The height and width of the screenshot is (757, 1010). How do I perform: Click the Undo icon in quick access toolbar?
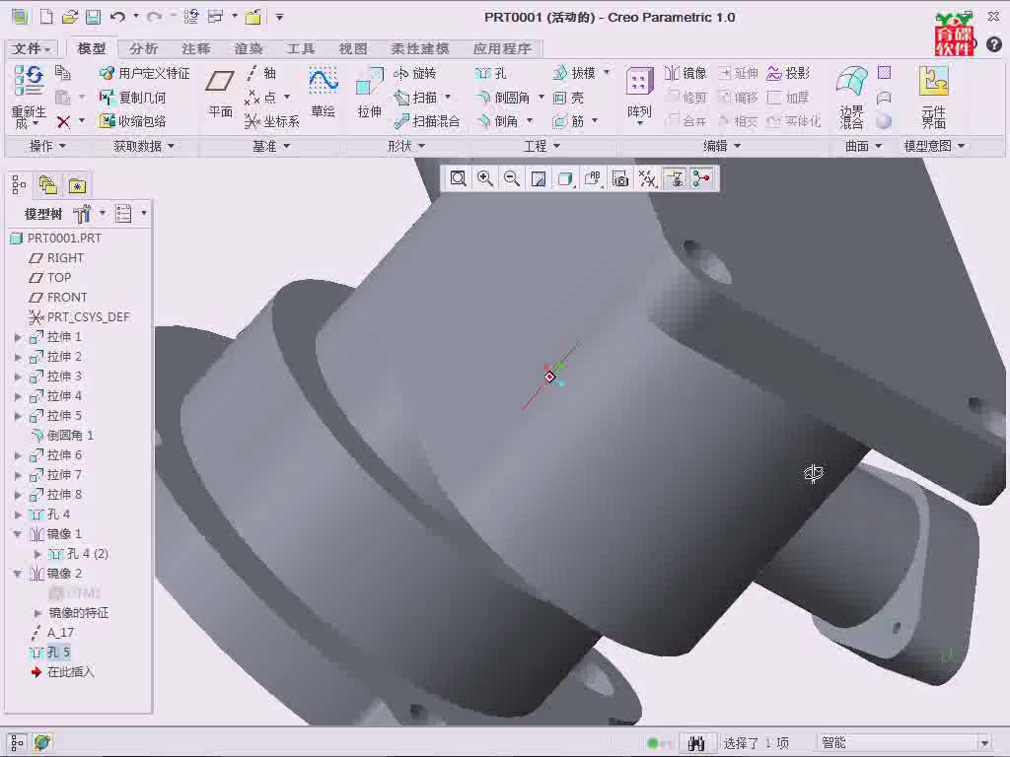click(x=117, y=18)
